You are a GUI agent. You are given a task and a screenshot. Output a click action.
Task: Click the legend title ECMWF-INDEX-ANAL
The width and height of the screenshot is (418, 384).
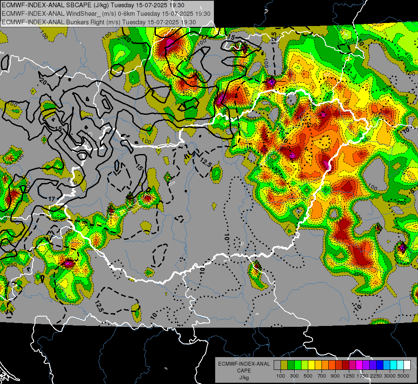click(244, 364)
